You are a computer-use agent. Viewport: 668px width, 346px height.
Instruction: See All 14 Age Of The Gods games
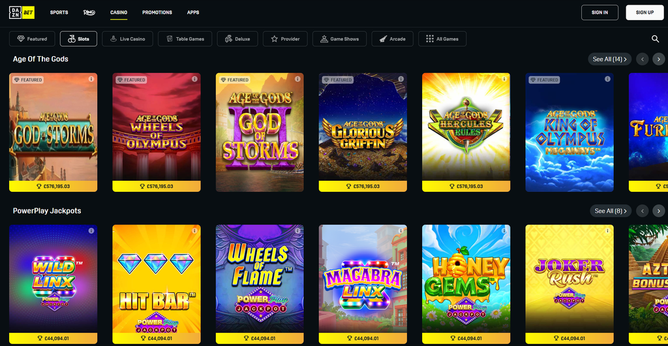click(x=610, y=59)
